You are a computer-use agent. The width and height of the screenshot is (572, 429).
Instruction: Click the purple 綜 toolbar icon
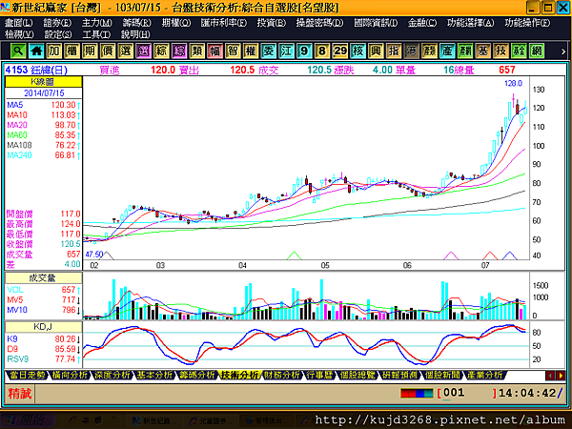(x=179, y=51)
